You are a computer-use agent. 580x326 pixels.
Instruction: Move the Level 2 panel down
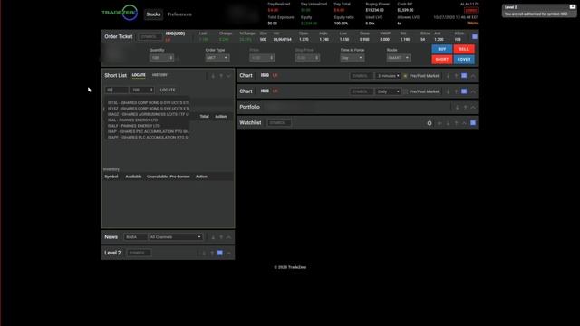pos(204,253)
